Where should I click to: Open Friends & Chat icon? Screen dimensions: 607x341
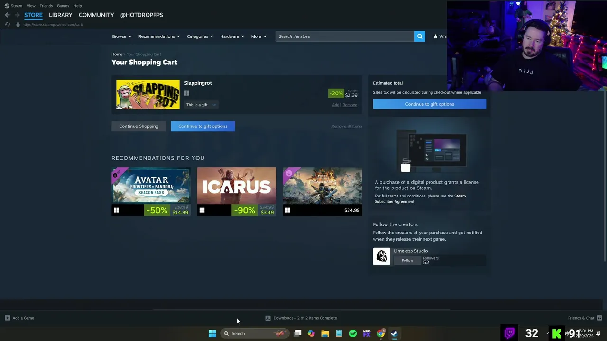click(x=599, y=318)
